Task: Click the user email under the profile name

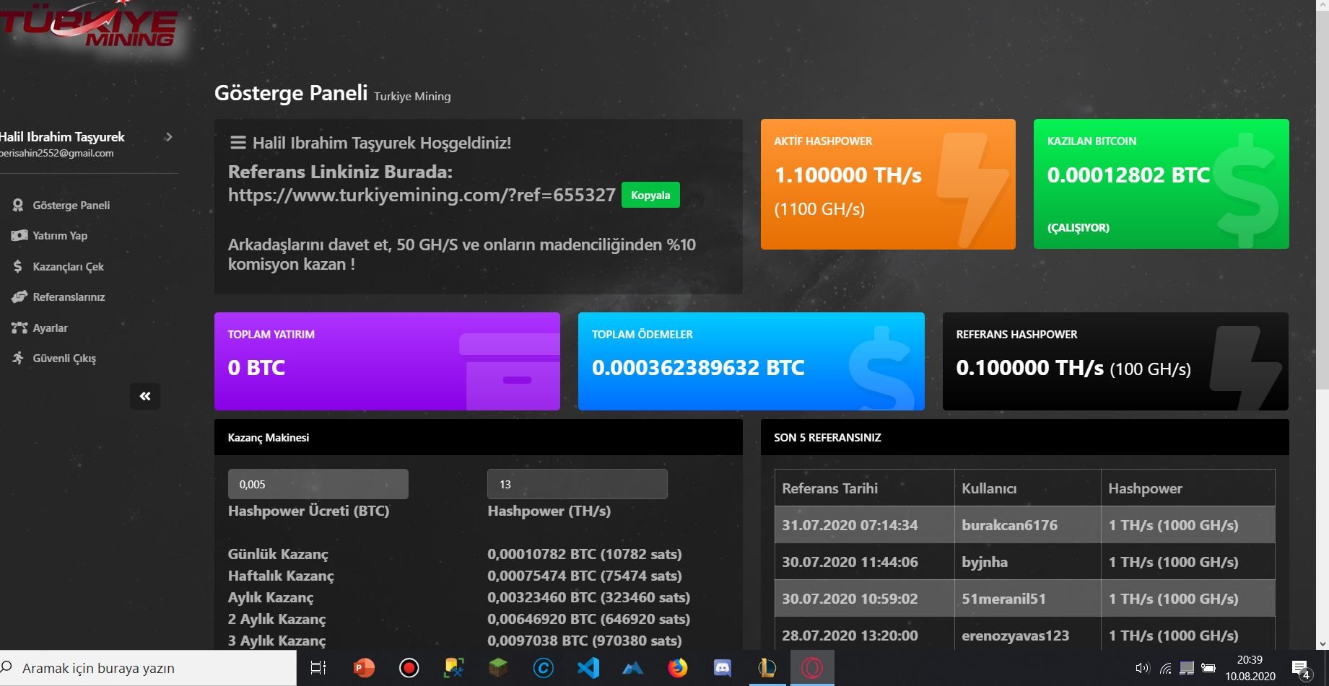Action: point(57,154)
